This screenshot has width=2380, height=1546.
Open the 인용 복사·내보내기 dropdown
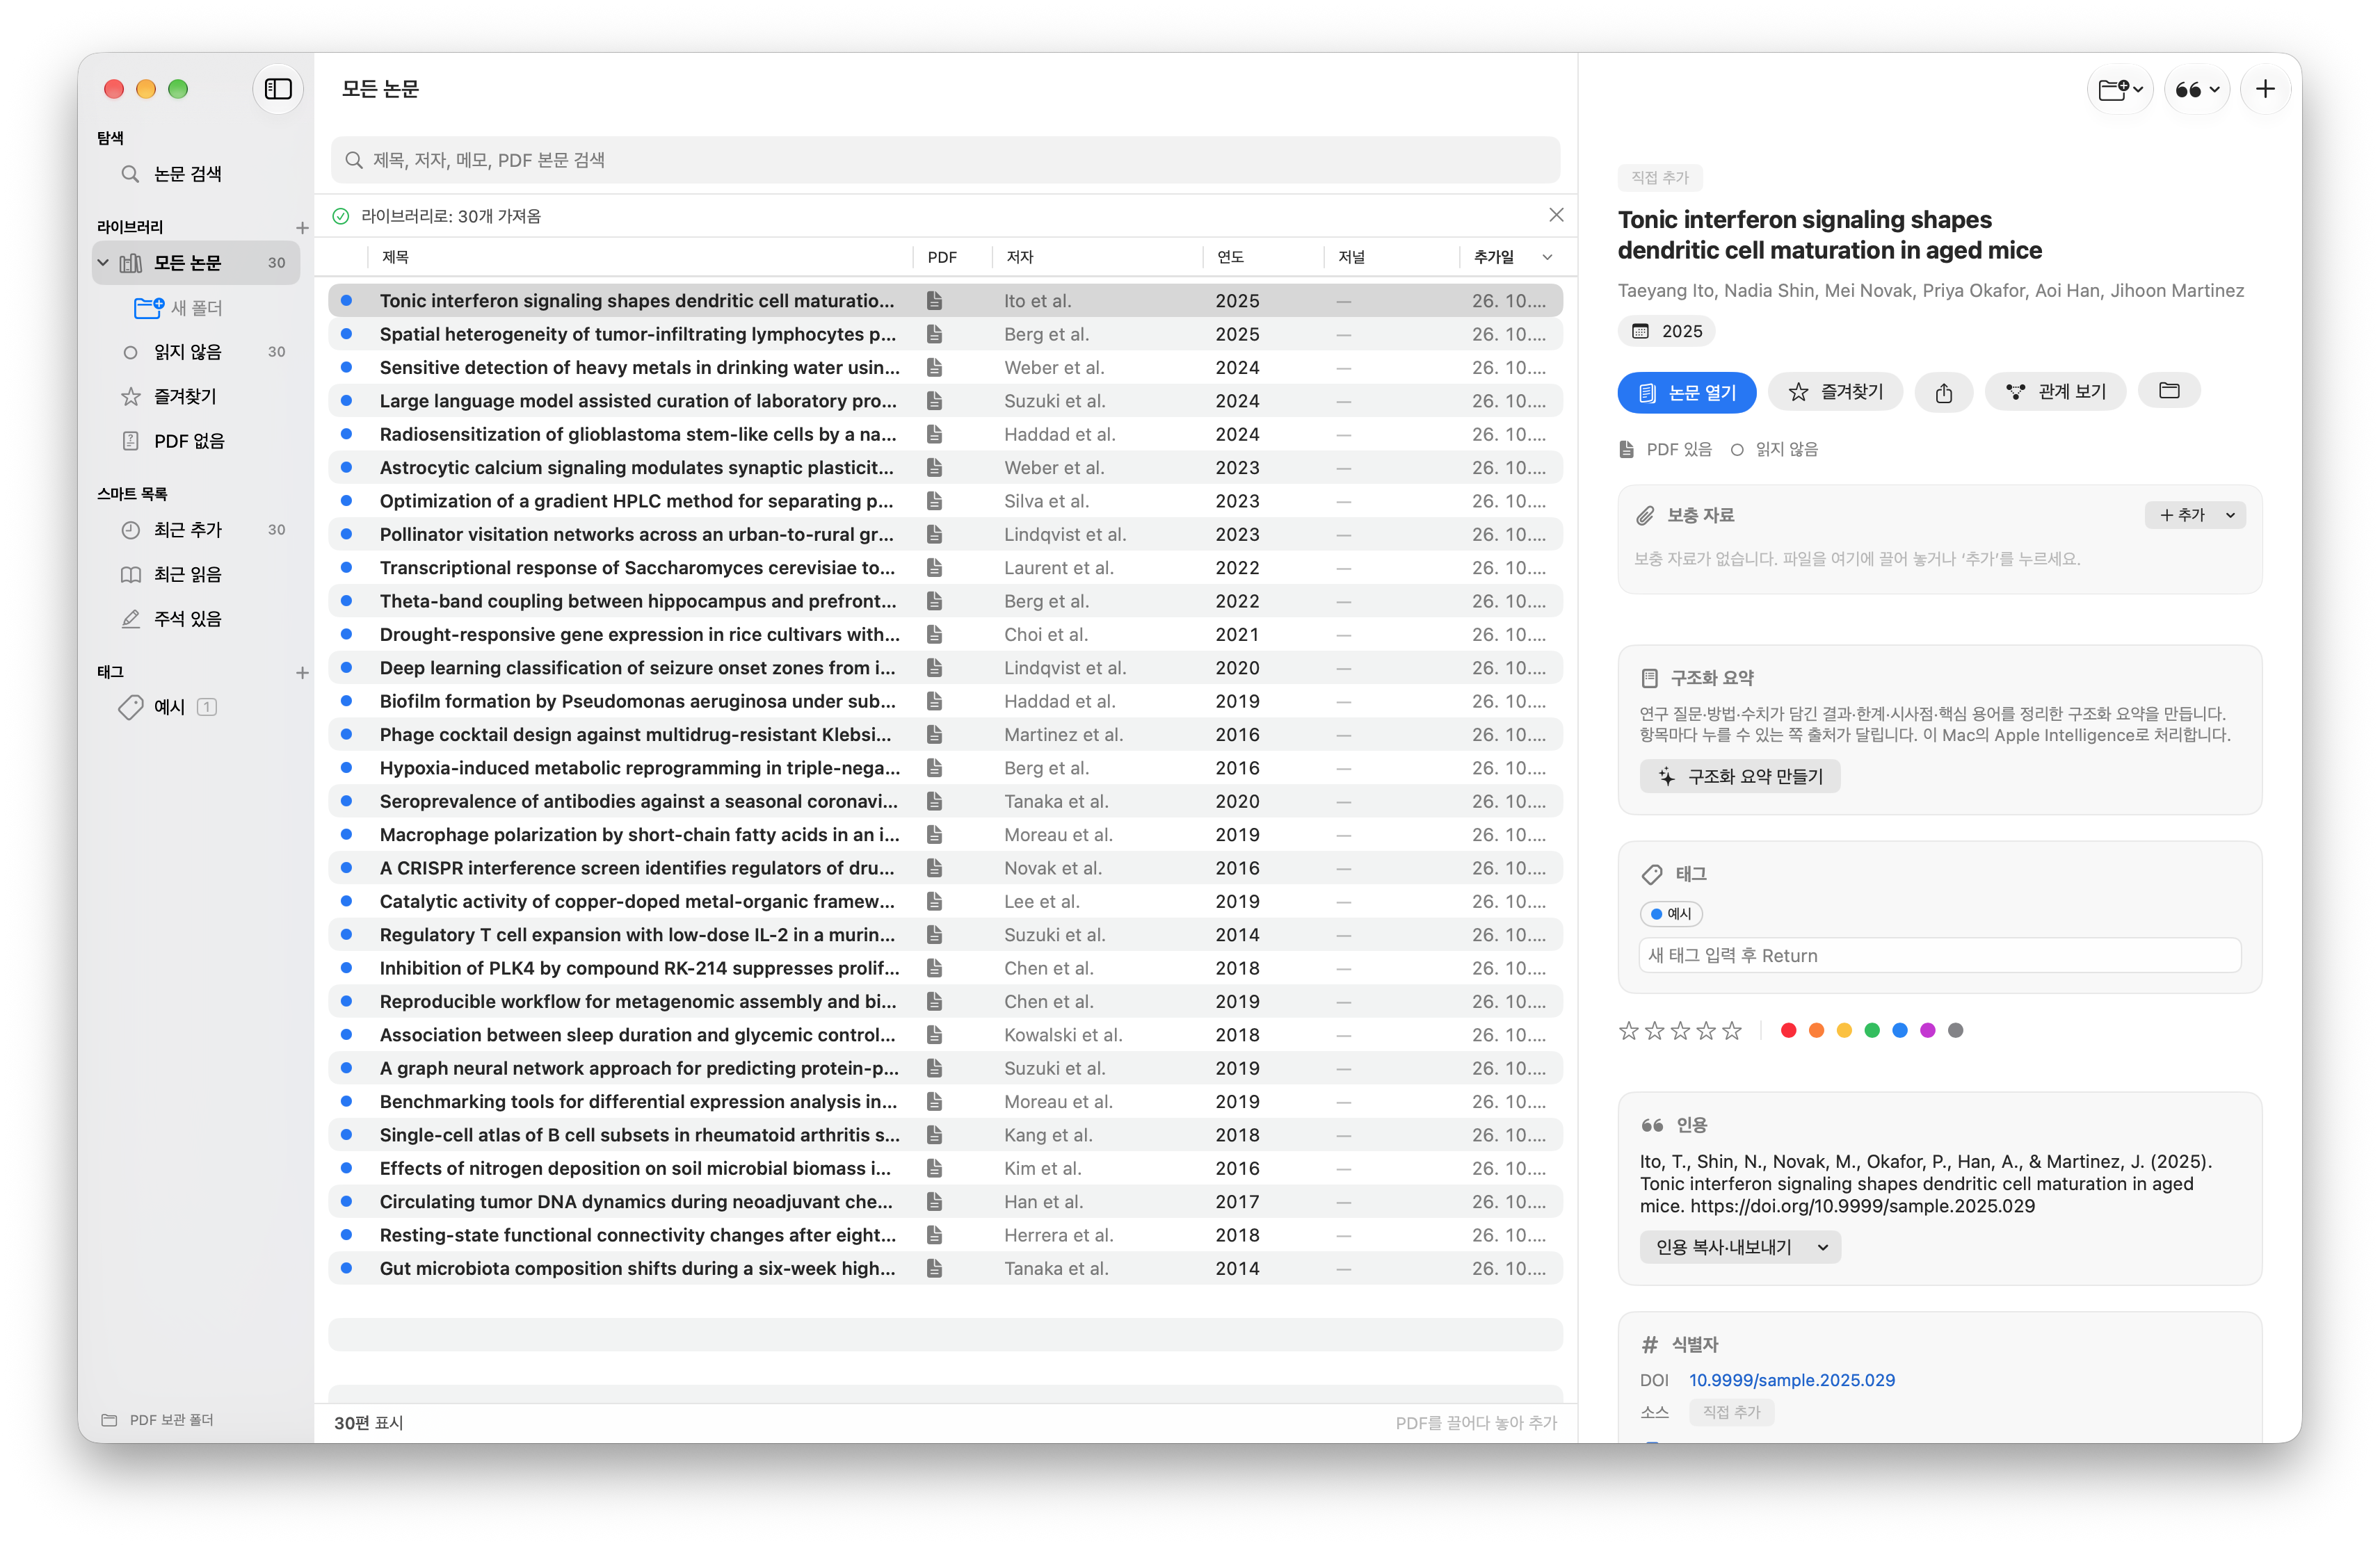tap(1740, 1247)
